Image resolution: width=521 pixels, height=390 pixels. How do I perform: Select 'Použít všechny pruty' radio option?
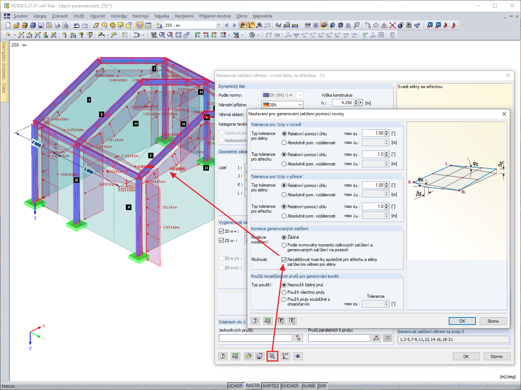pos(284,292)
